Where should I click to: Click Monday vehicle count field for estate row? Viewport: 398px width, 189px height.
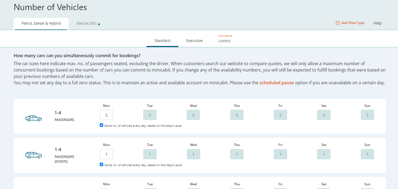coord(106,154)
